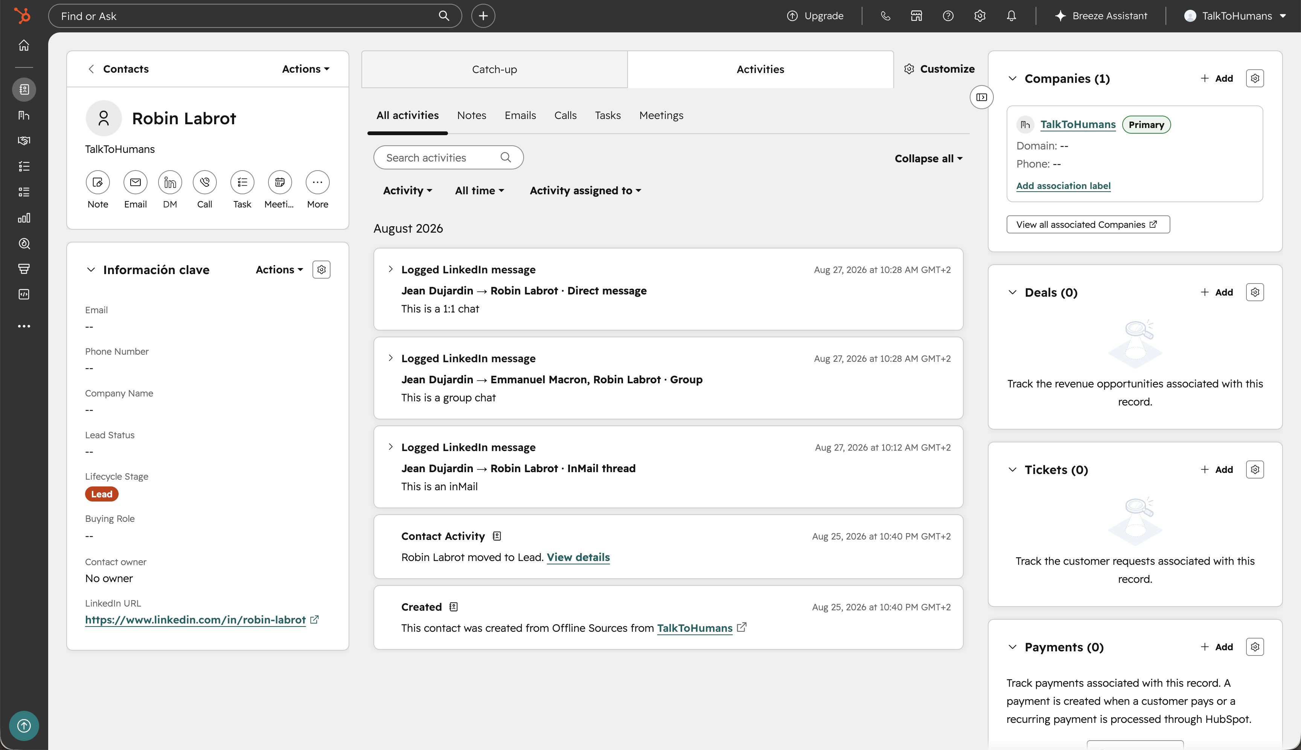The image size is (1301, 750).
Task: Collapse the Companies (1) card
Action: pos(1012,78)
